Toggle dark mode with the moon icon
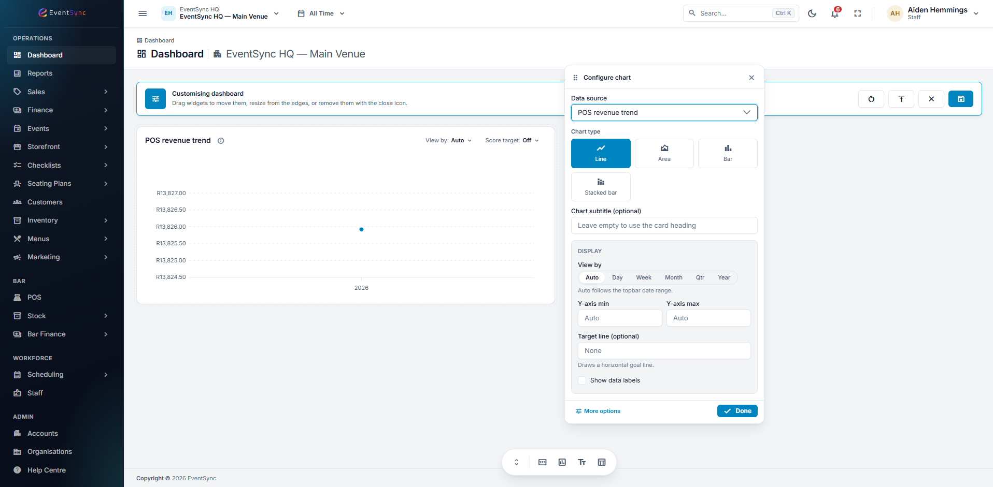 [812, 13]
